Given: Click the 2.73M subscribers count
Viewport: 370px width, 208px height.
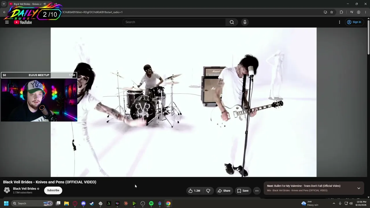Looking at the screenshot, I should [23, 193].
